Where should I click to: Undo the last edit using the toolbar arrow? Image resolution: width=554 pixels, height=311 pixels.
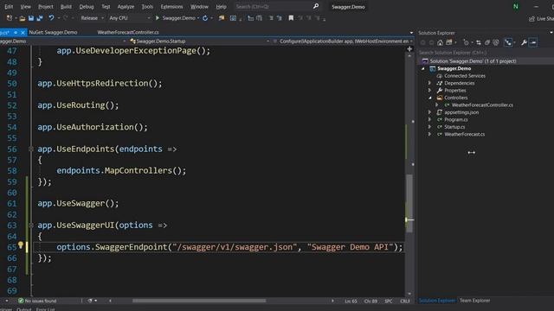[51, 18]
